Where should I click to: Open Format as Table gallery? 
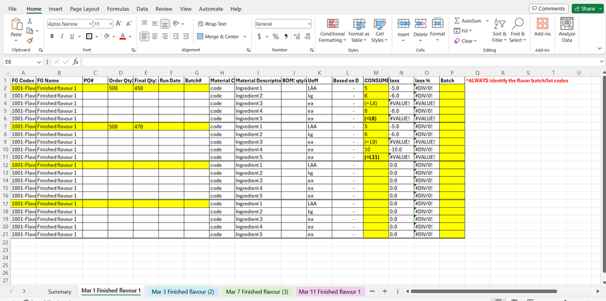click(x=359, y=30)
